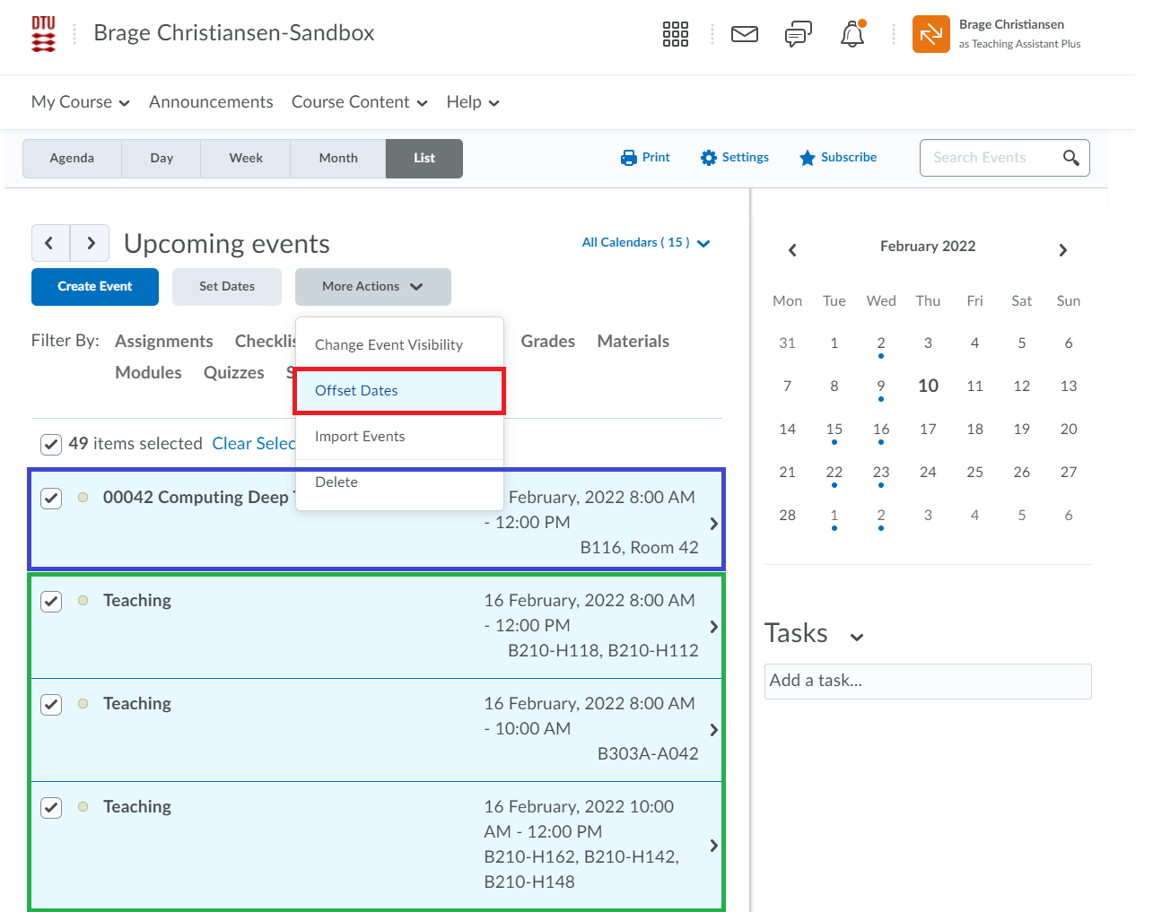This screenshot has height=912, width=1153.
Task: Switch to the Month view tab
Action: (338, 159)
